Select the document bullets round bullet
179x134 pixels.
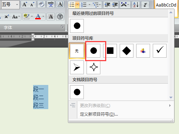click(x=77, y=92)
